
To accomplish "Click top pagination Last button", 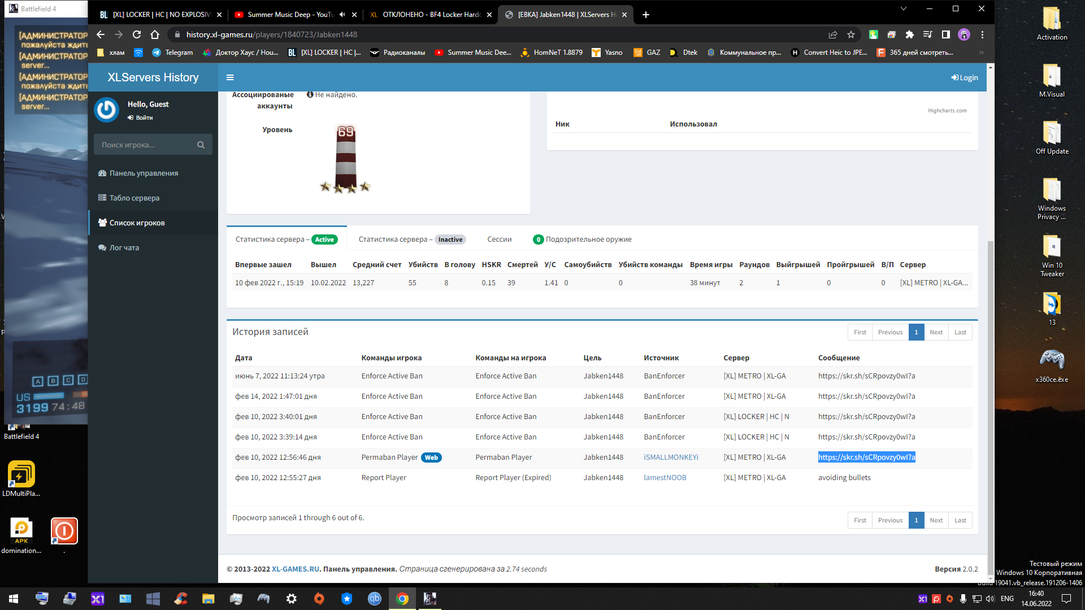I will tap(960, 332).
